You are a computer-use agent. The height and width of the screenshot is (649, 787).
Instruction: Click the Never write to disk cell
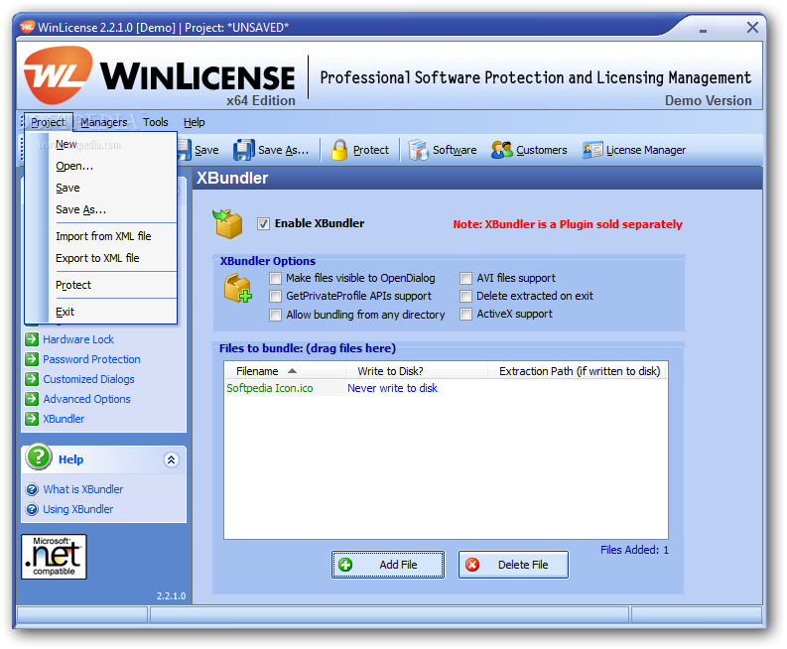click(392, 388)
